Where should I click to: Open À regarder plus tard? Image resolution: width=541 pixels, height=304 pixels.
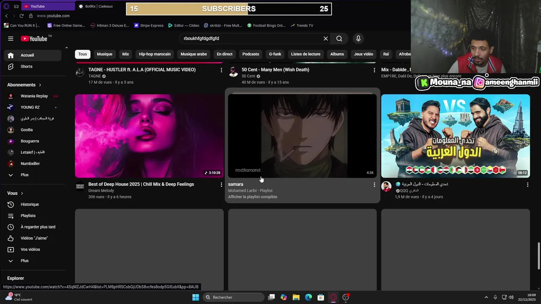pyautogui.click(x=33, y=227)
